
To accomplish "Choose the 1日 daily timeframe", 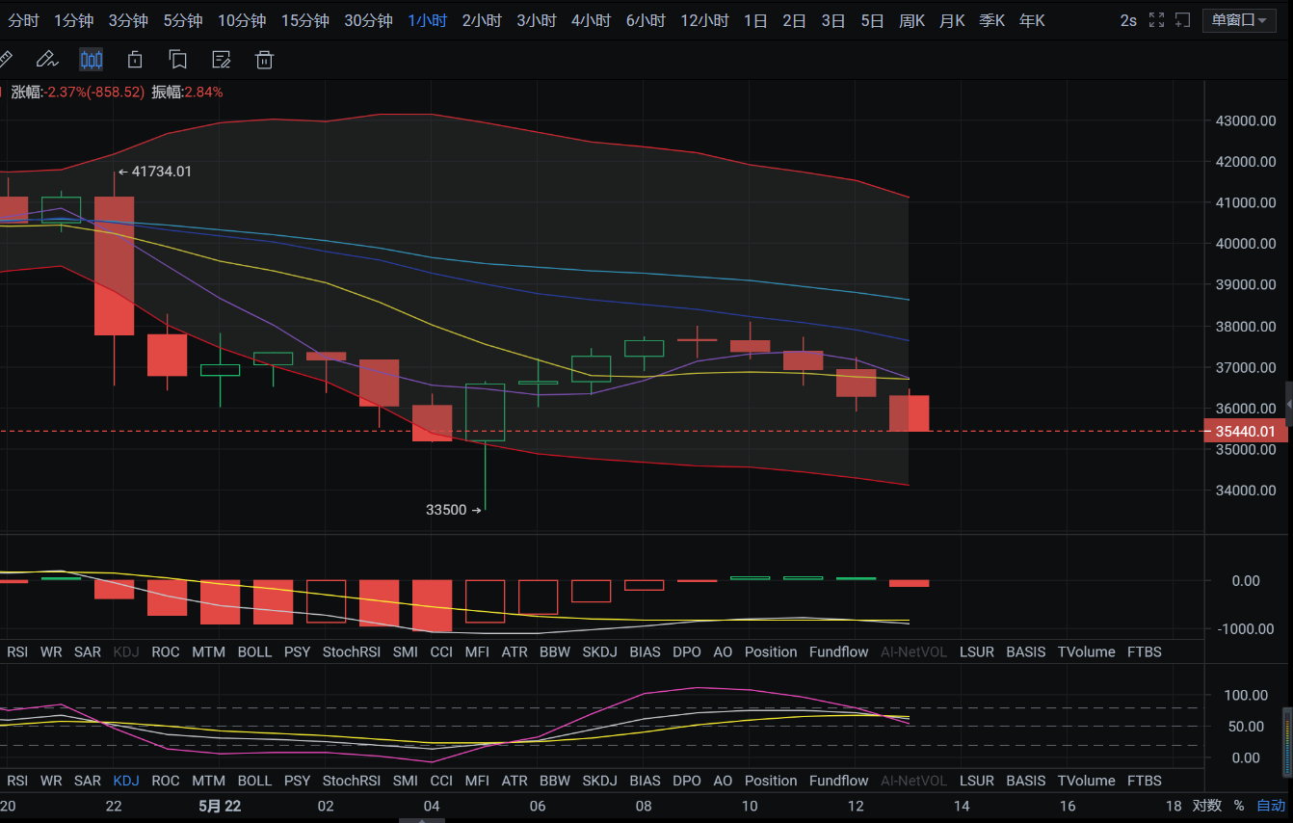I will (755, 20).
